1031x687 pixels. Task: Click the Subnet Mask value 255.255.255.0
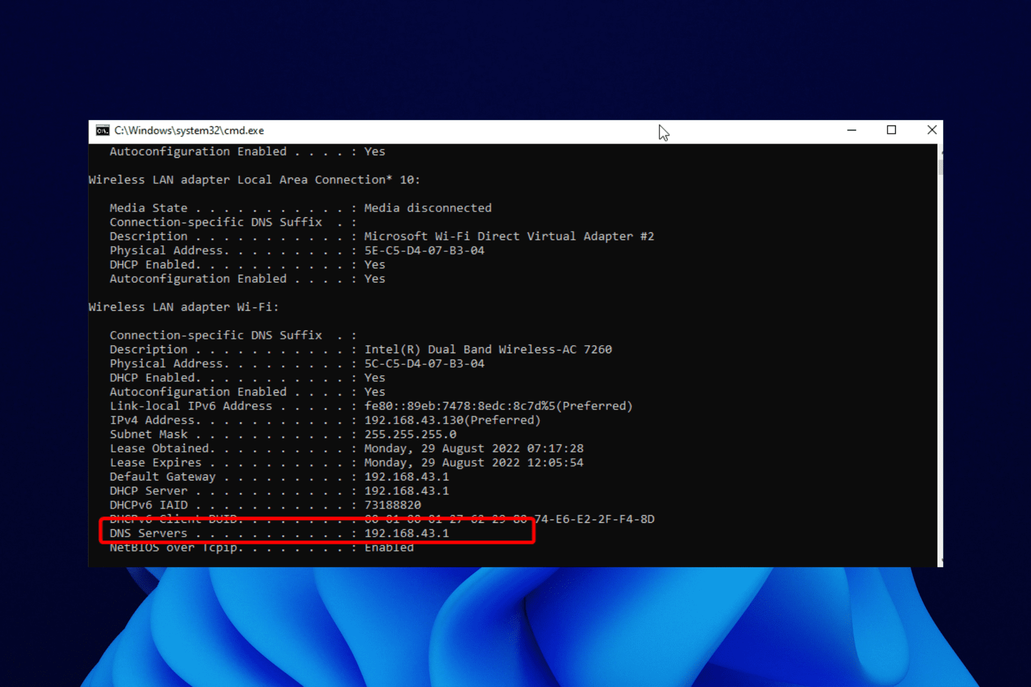[410, 434]
